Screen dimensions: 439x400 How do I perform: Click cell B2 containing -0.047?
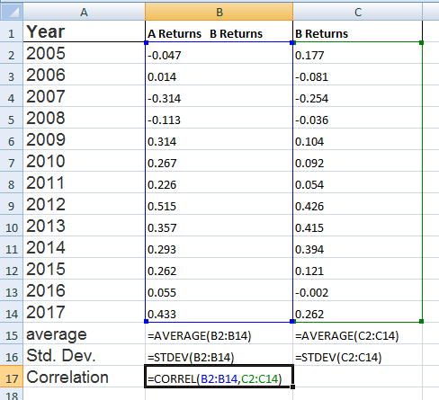(x=219, y=53)
